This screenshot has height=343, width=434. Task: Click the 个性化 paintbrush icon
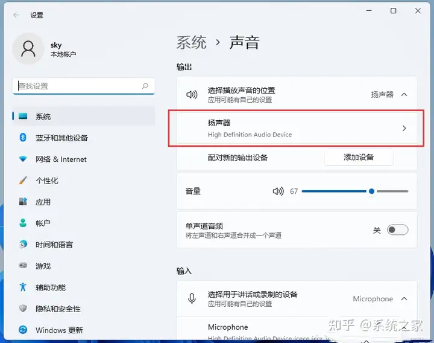23,180
